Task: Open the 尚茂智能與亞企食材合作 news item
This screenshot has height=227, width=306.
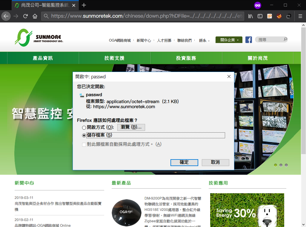Action: (58, 206)
